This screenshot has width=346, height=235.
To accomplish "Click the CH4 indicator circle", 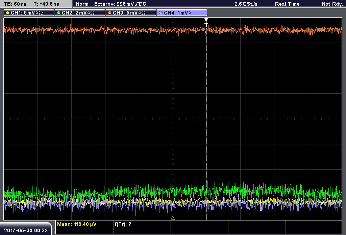I will [x=160, y=13].
